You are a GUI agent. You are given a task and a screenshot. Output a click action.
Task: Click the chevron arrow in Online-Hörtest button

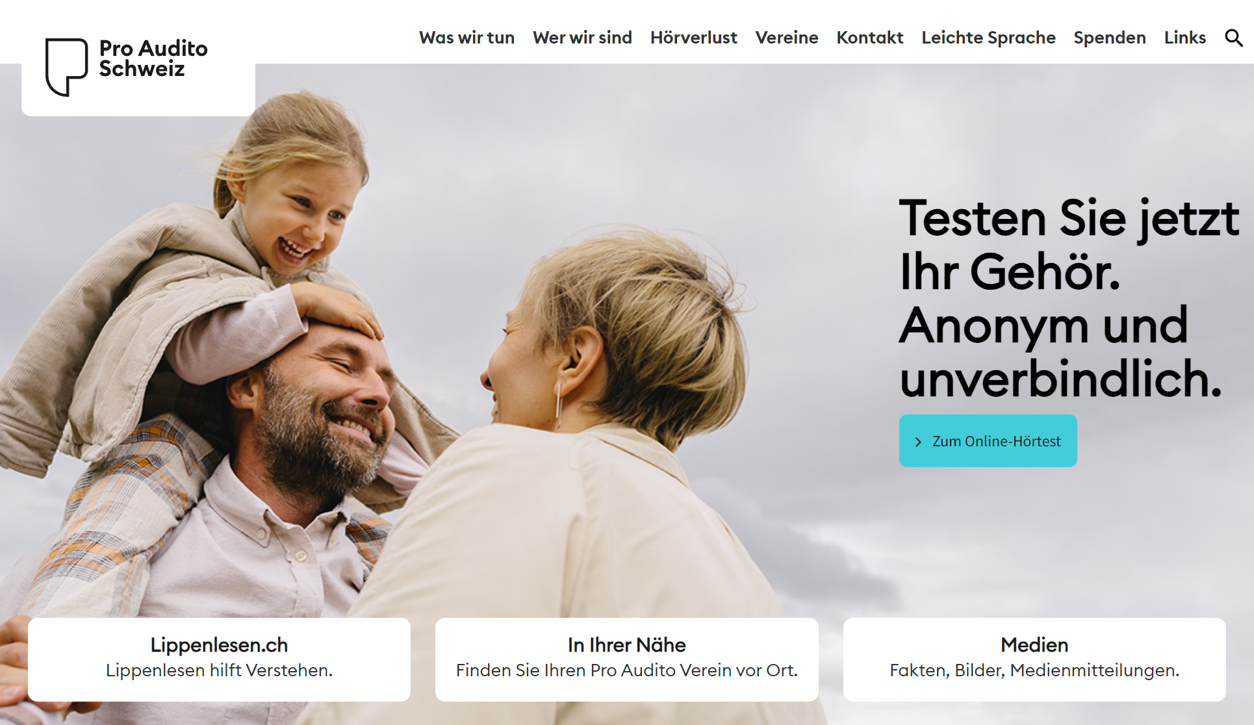(918, 442)
